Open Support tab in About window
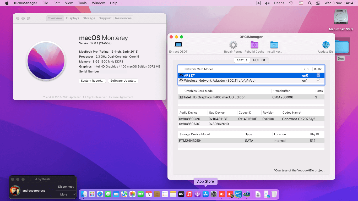Screen dimensions: 358x201 coord(105,18)
